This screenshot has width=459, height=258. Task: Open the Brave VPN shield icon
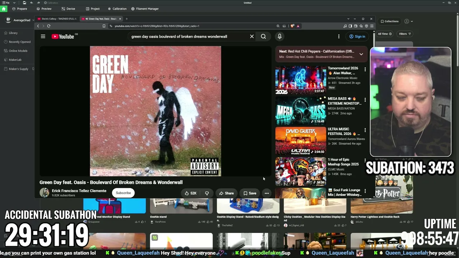coord(366,26)
